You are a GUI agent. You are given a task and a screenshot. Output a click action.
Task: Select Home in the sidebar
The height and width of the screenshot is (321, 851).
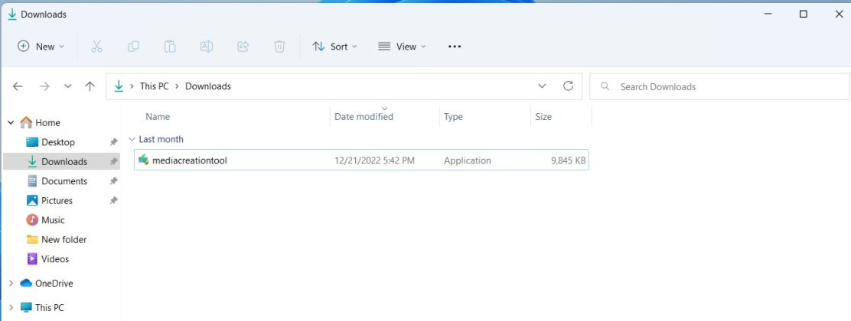(x=47, y=123)
